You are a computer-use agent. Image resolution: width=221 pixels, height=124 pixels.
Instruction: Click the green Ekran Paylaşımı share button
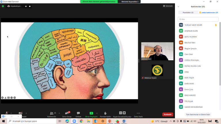click(x=91, y=115)
